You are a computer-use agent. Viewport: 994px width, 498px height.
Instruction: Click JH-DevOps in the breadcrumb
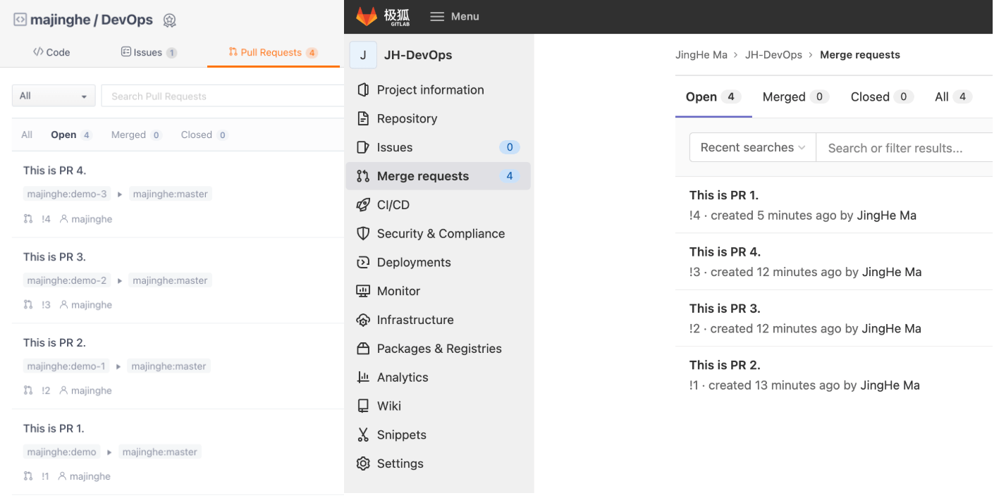[773, 55]
